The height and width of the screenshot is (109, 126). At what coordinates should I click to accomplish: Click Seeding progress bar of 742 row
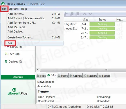click(x=102, y=29)
